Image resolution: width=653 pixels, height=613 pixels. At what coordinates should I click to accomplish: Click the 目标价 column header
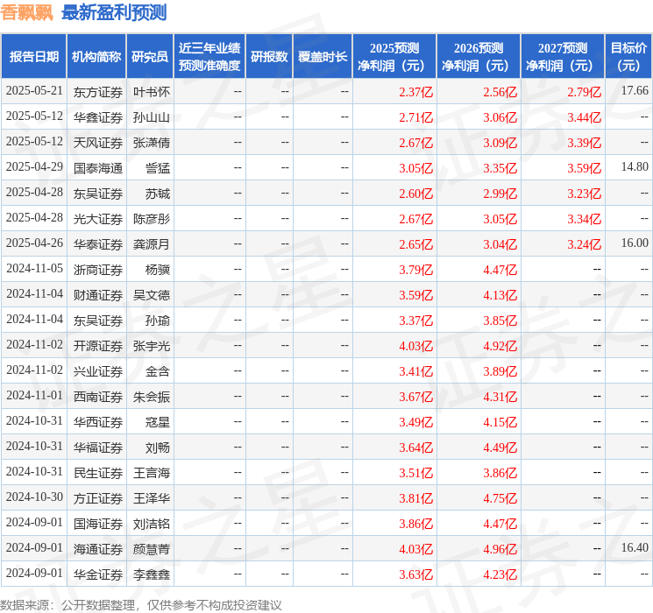tap(628, 57)
